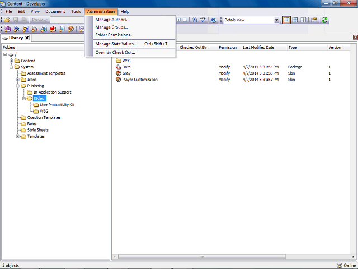Image resolution: width=358 pixels, height=269 pixels.
Task: Click the Collapse All minus toolbar icon
Action: (x=185, y=20)
